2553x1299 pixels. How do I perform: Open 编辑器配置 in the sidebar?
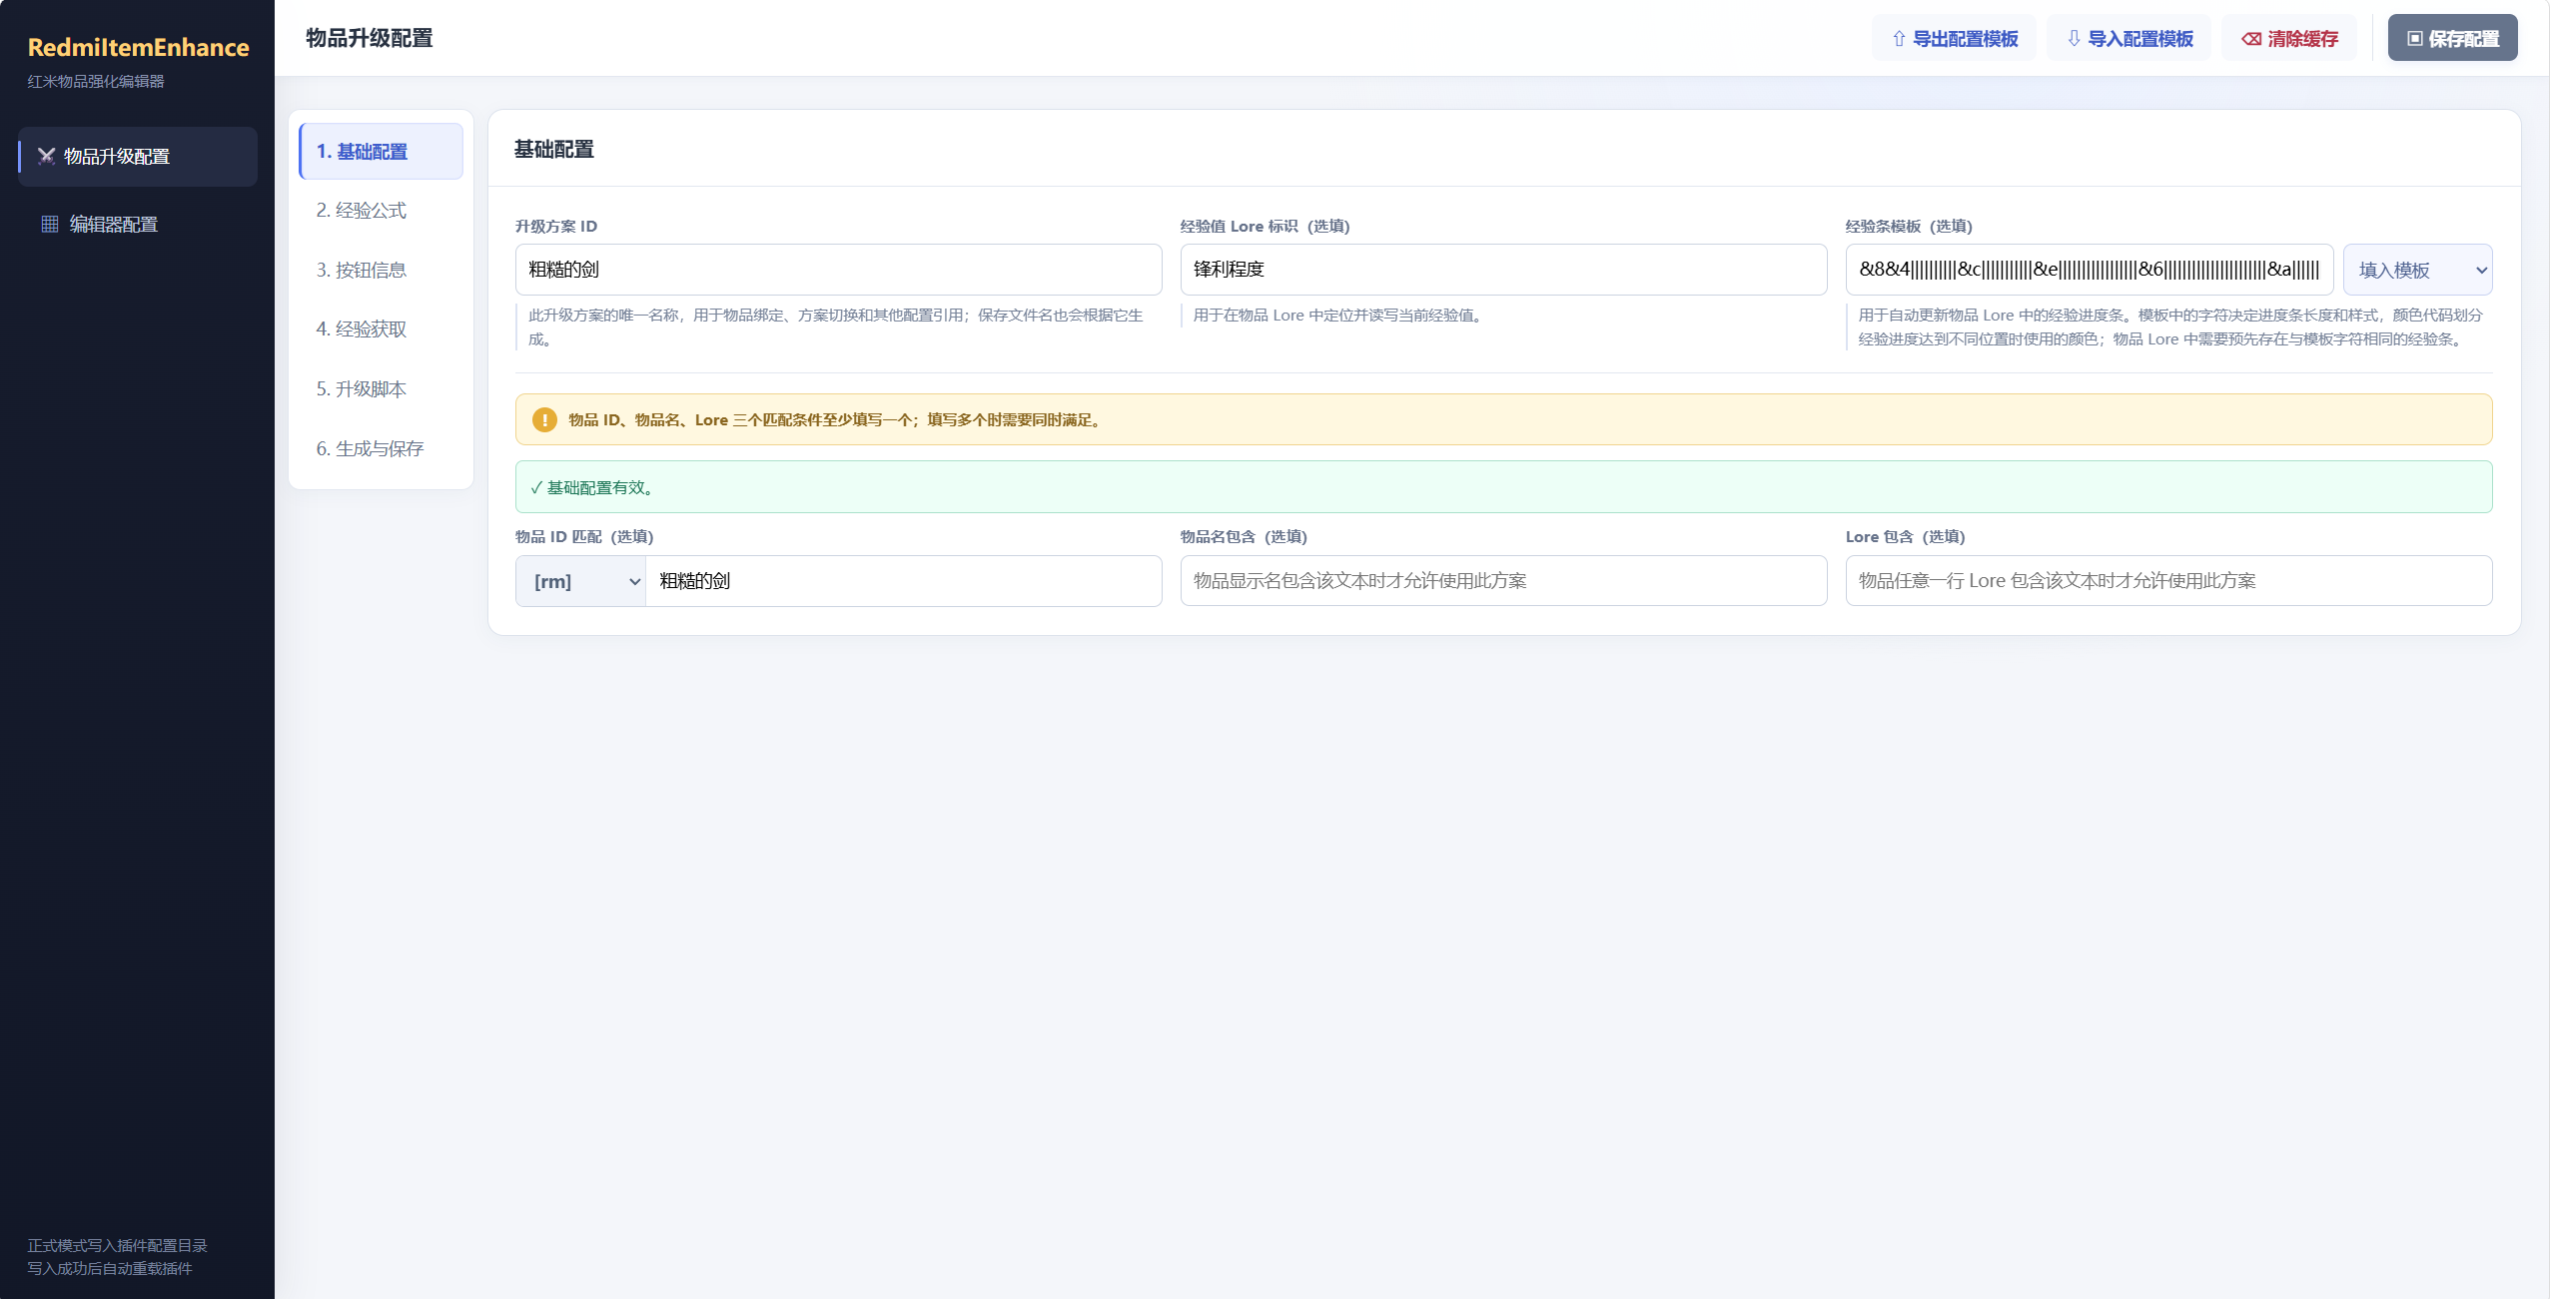coord(138,224)
